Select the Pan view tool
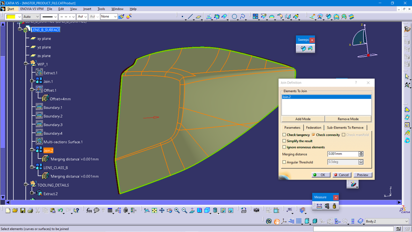This screenshot has height=232, width=412. (x=162, y=210)
